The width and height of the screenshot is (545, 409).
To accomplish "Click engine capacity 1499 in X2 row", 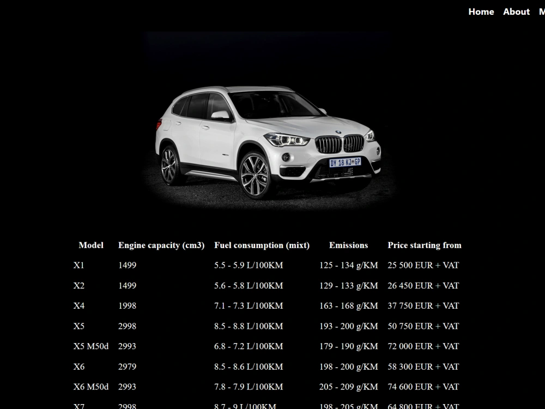I will click(x=127, y=286).
